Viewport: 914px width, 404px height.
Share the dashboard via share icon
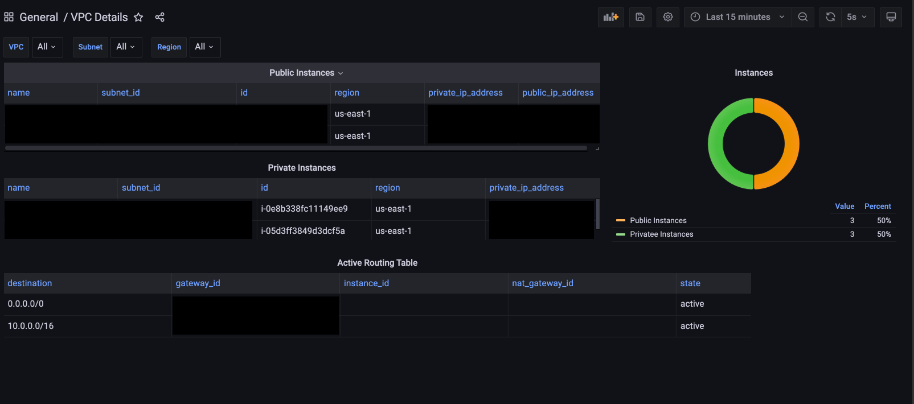(160, 17)
